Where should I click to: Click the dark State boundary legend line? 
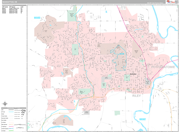[x=11, y=110]
